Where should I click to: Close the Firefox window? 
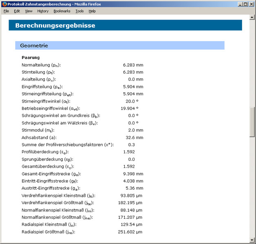pos(251,4)
